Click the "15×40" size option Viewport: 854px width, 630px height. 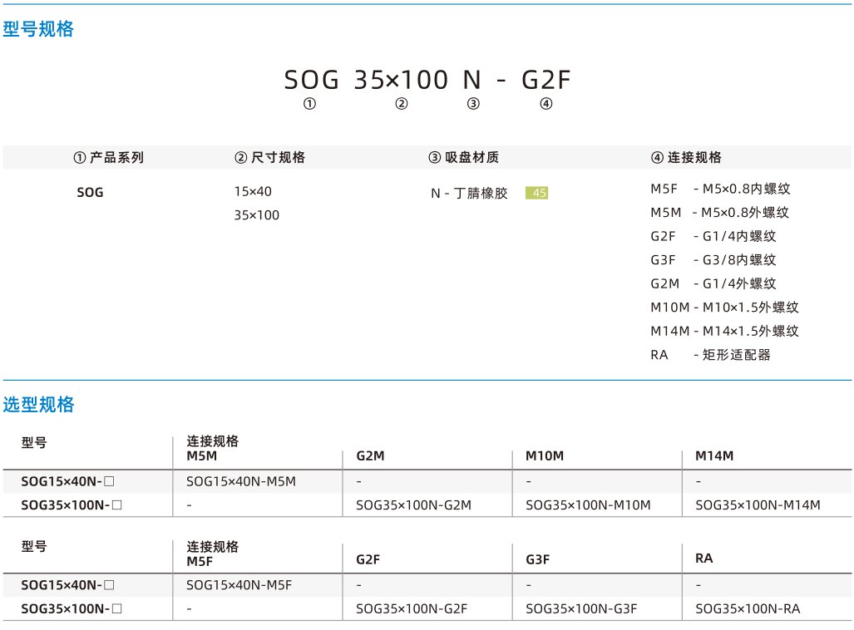click(x=253, y=192)
